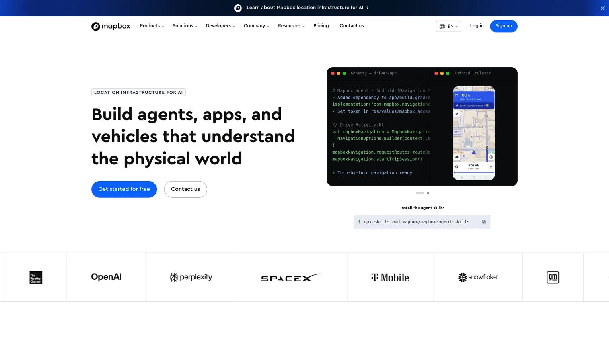This screenshot has width=609, height=342.
Task: Click Get started for free
Action: [124, 189]
